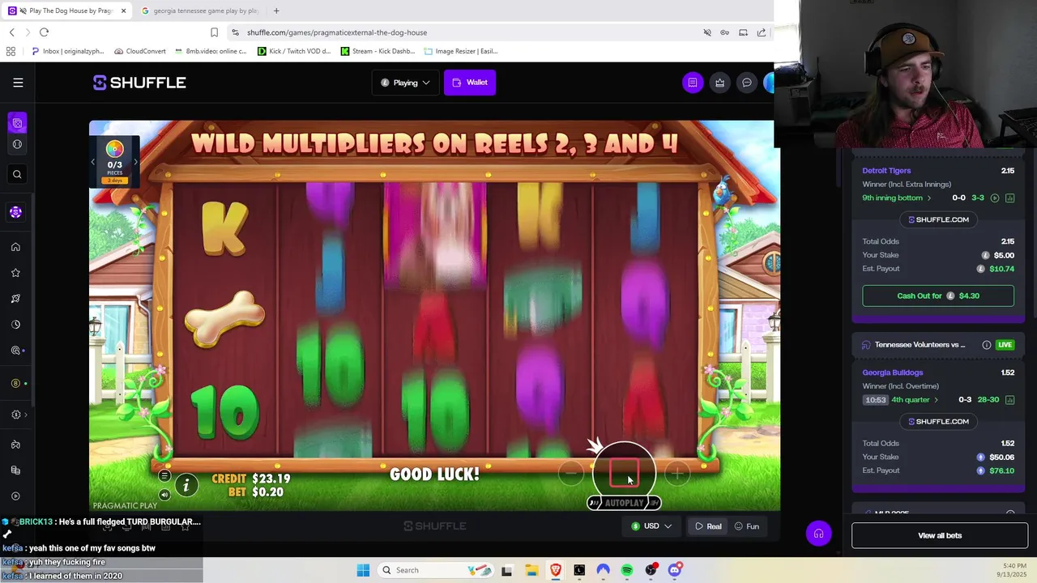Open the Shuffle hamburger menu
Image resolution: width=1037 pixels, height=583 pixels.
pyautogui.click(x=18, y=83)
